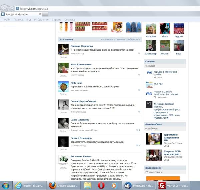Screen dimensions: 200x190
Task: Open the P&G Kazakhstan Recruitment logo
Action: pyautogui.click(x=149, y=94)
